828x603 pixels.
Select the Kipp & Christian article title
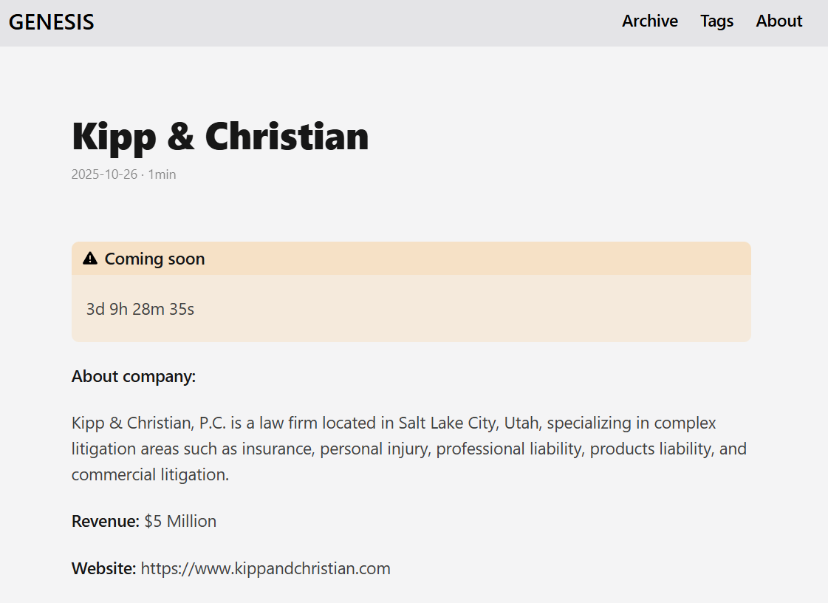pos(219,136)
